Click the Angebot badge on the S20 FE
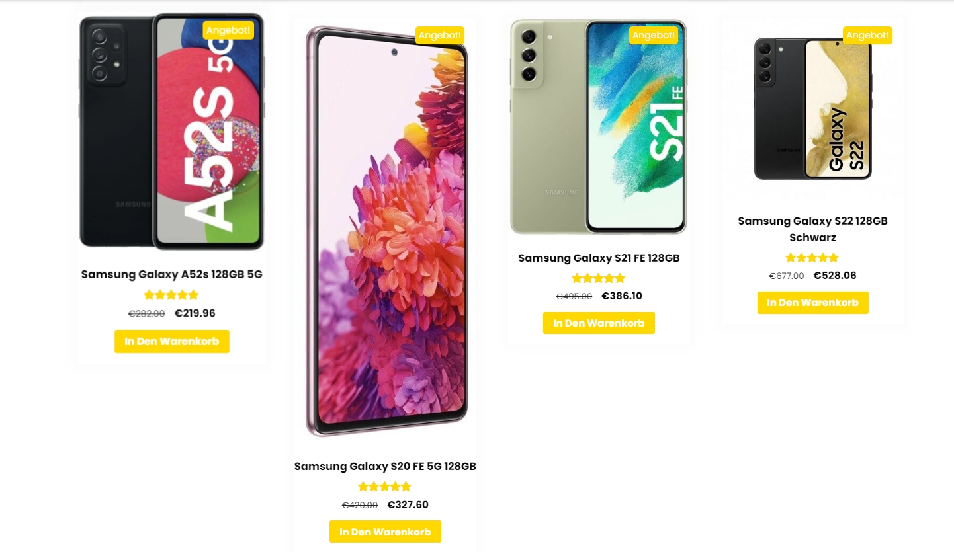954x552 pixels. (440, 35)
